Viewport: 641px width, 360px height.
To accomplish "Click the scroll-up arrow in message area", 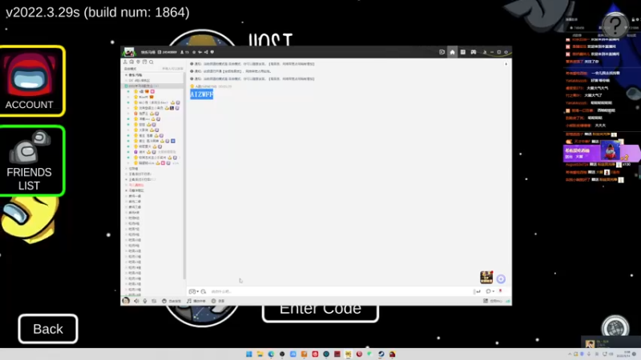I will click(x=506, y=64).
